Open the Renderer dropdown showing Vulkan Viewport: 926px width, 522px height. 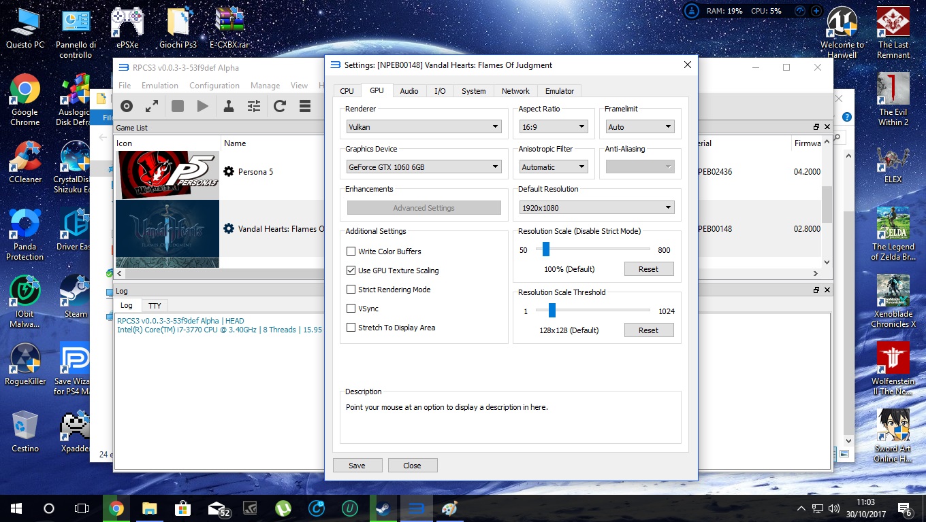coord(424,127)
